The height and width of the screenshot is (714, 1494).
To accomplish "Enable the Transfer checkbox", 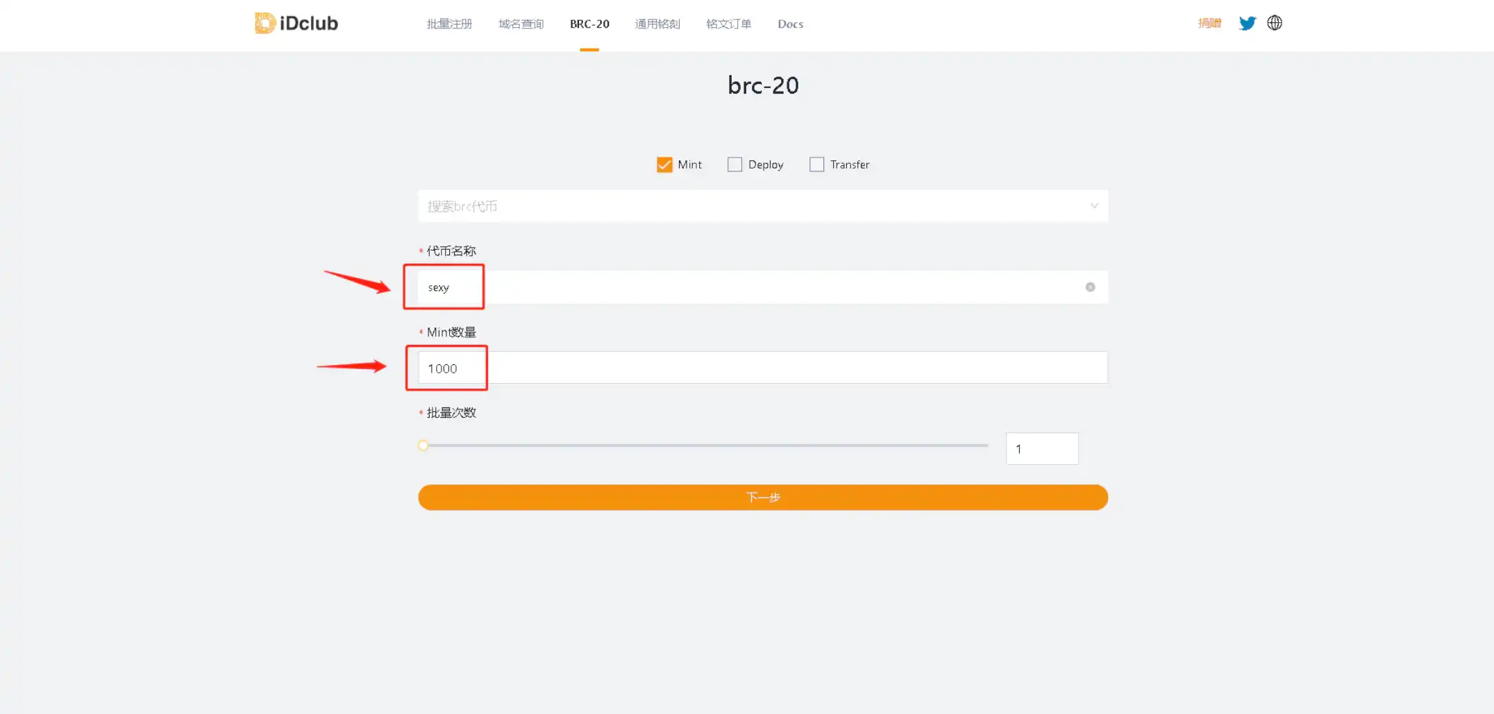I will 816,164.
